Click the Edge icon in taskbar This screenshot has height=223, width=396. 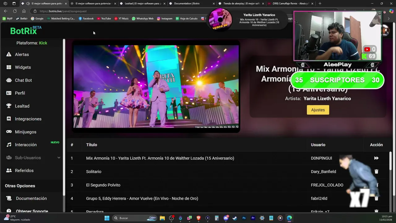pos(289,218)
